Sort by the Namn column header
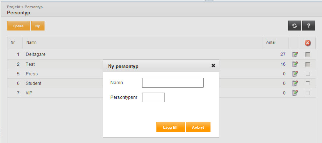This screenshot has width=322, height=143. tap(31, 43)
